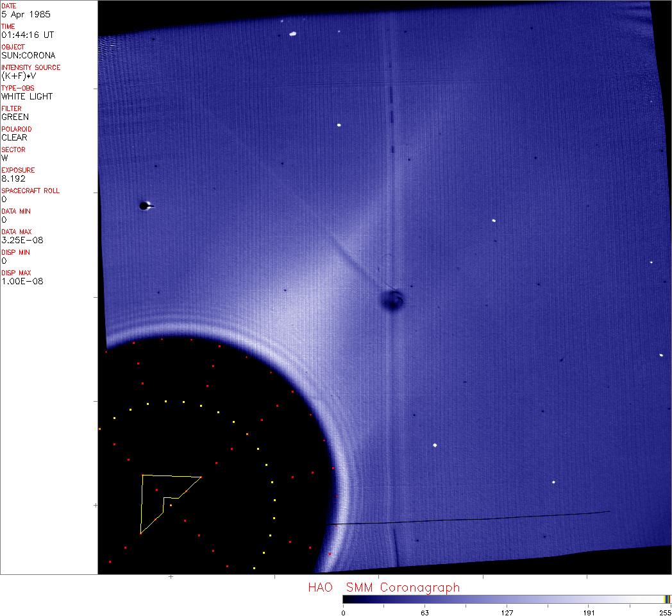This screenshot has width=672, height=616.
Task: Select the exposure value 8.192
Action: 13,178
